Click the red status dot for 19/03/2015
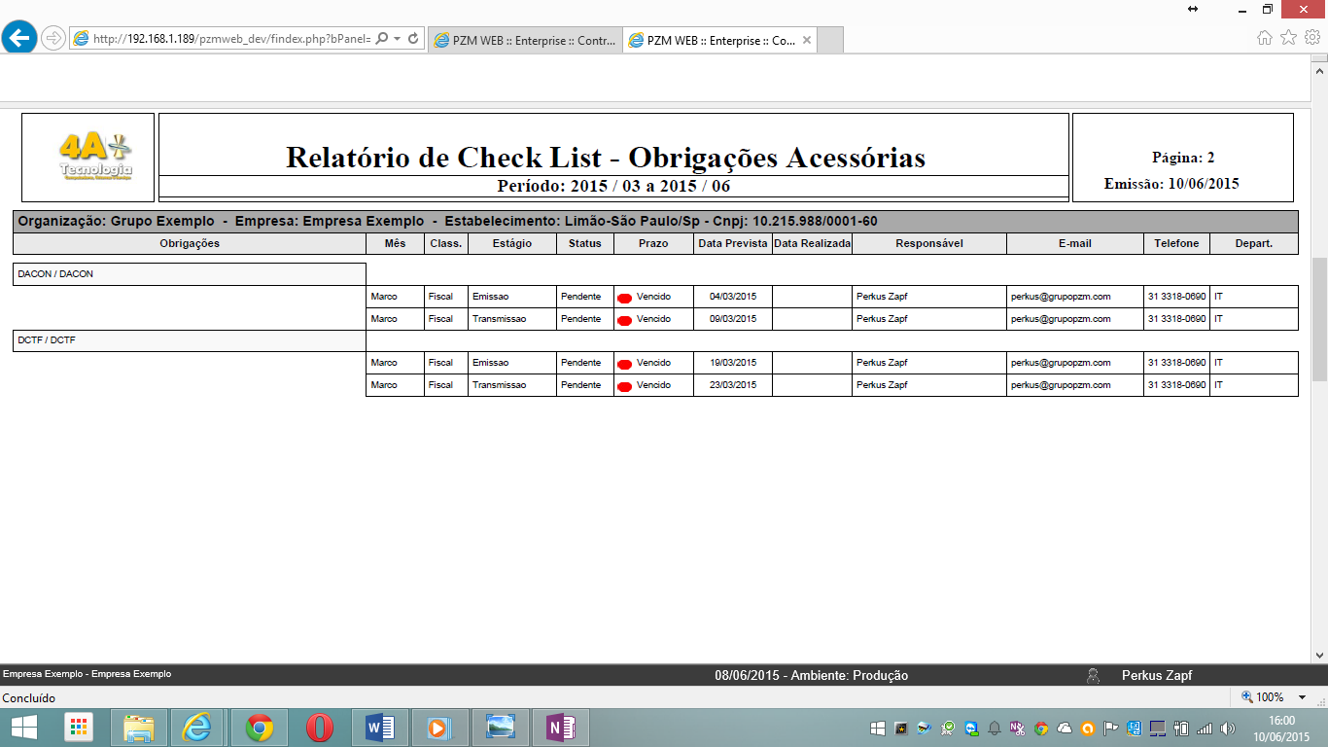Screen dimensions: 1328x747 (x=625, y=364)
